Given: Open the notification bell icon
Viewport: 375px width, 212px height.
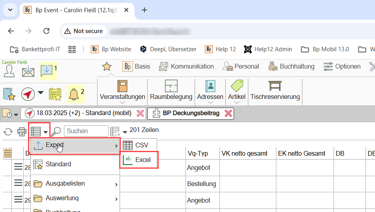Looking at the screenshot, I should [73, 94].
